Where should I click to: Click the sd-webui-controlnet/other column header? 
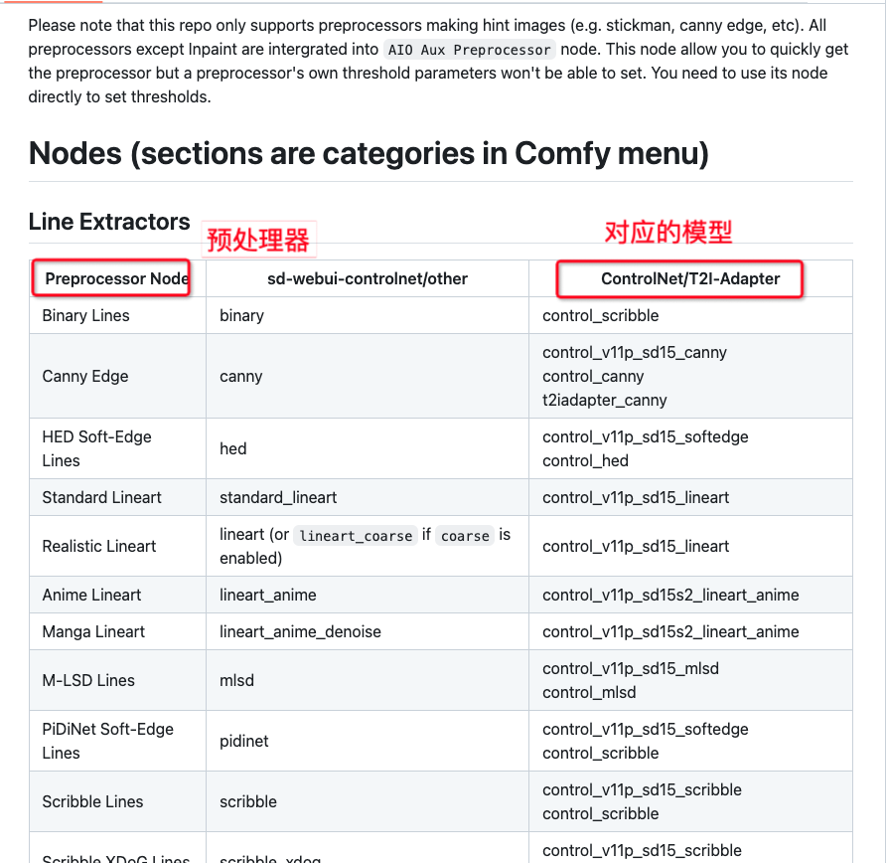pyautogui.click(x=367, y=278)
